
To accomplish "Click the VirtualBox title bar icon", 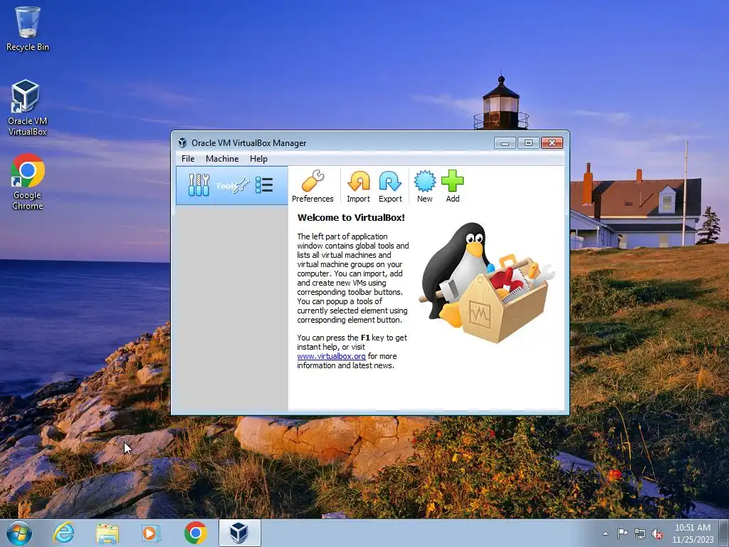I will pos(182,142).
